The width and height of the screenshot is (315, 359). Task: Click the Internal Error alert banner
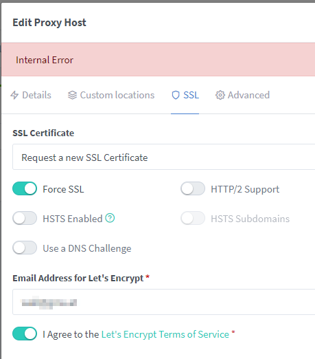159,60
